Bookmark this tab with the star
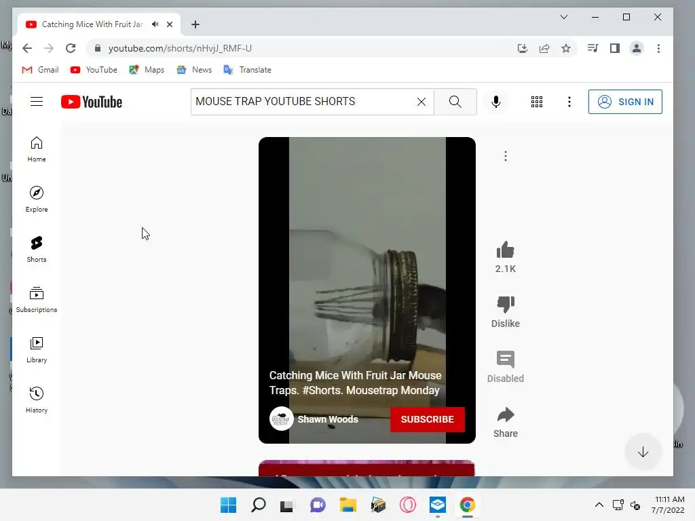The width and height of the screenshot is (695, 521). [x=565, y=48]
